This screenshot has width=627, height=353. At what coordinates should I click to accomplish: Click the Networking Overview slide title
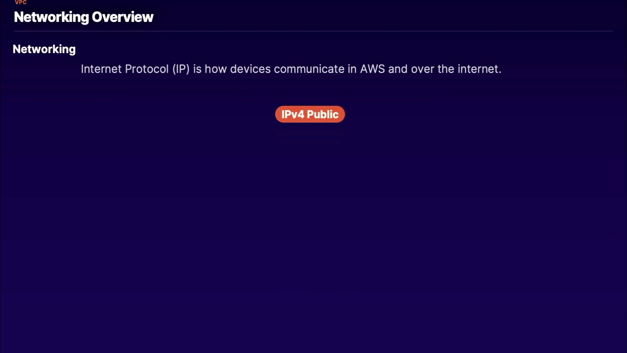84,17
